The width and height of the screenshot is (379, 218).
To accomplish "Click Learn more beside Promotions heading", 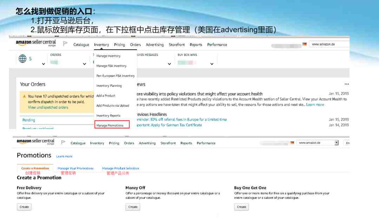I will [64, 156].
